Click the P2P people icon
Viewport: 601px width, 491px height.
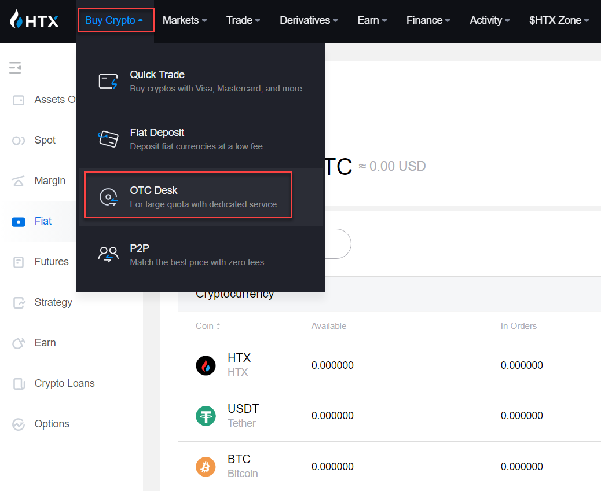point(108,255)
